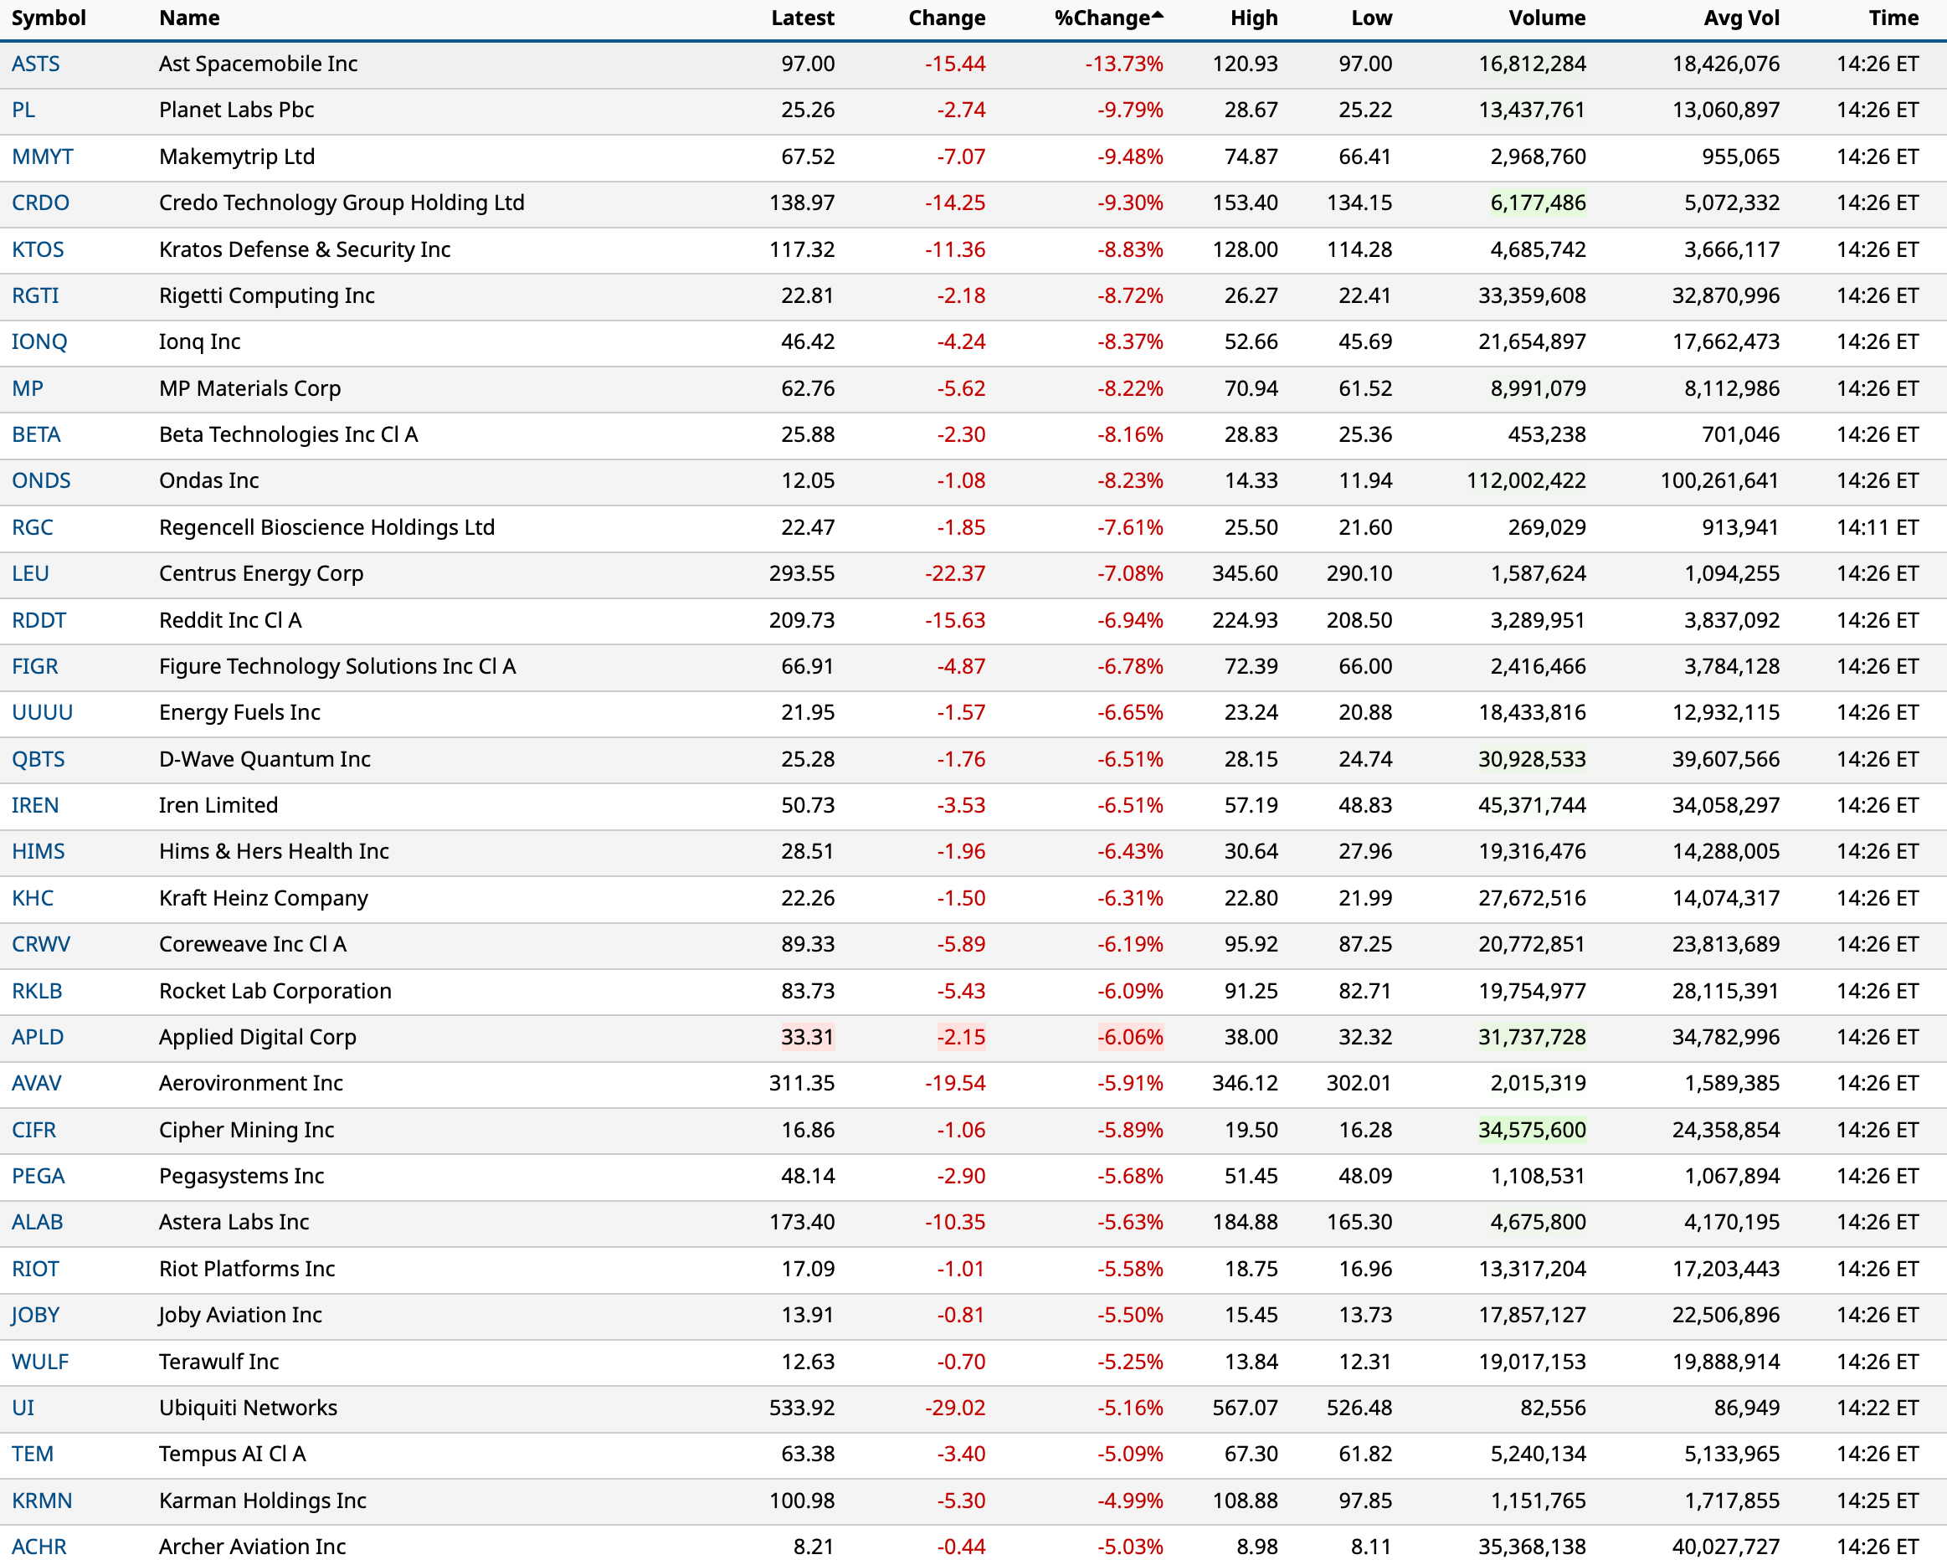Open the HIMS ticker link

tap(38, 852)
